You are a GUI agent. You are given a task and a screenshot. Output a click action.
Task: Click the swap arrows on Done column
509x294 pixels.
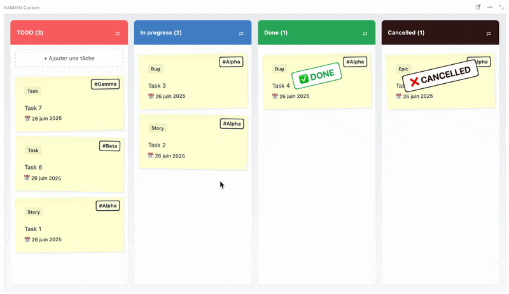coord(365,33)
